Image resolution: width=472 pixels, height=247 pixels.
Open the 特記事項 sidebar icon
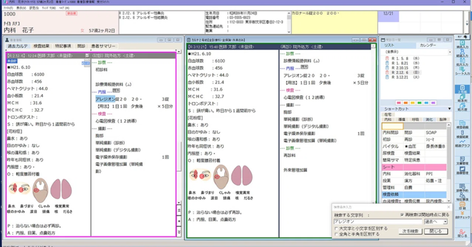click(462, 197)
